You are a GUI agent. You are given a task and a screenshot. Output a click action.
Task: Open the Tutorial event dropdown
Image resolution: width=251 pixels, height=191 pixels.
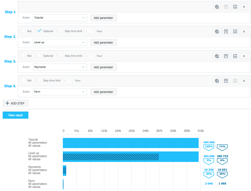tap(60, 18)
